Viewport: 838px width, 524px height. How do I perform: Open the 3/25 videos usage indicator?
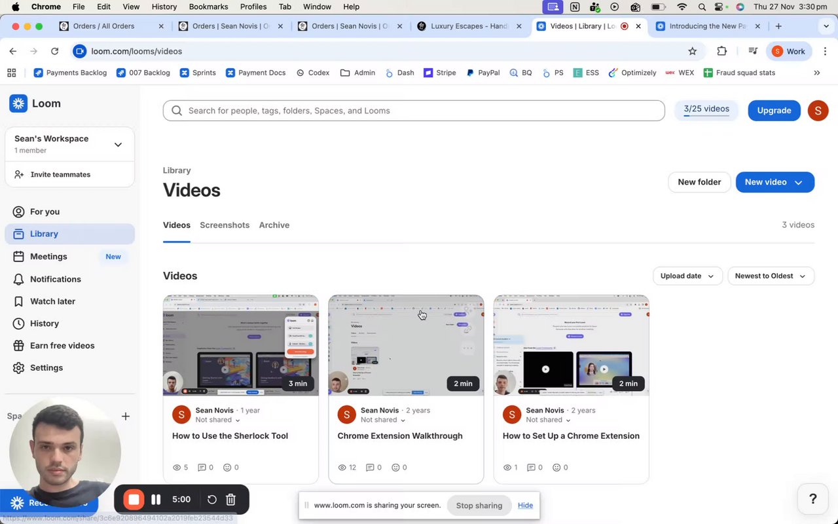pos(706,110)
